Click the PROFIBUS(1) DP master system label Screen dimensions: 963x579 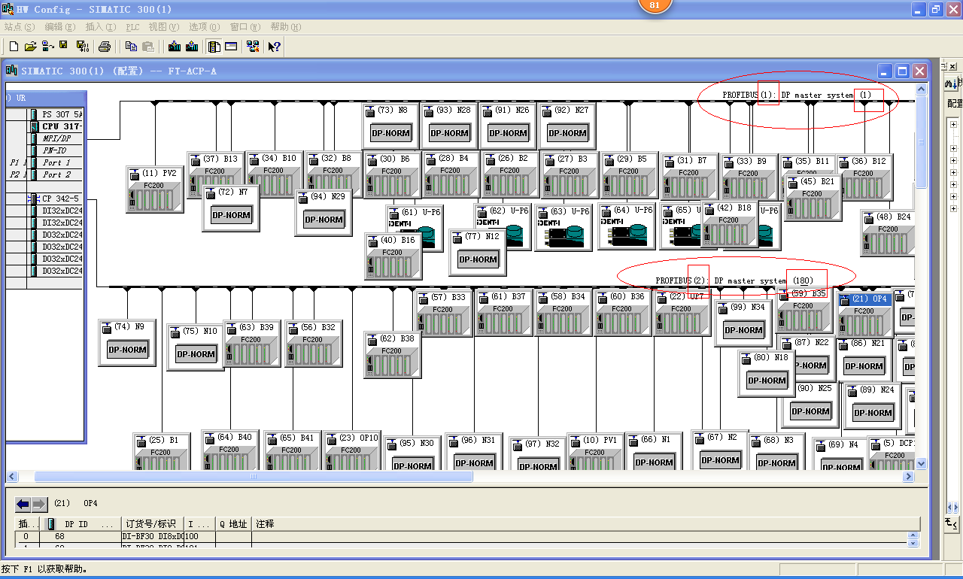coord(797,95)
